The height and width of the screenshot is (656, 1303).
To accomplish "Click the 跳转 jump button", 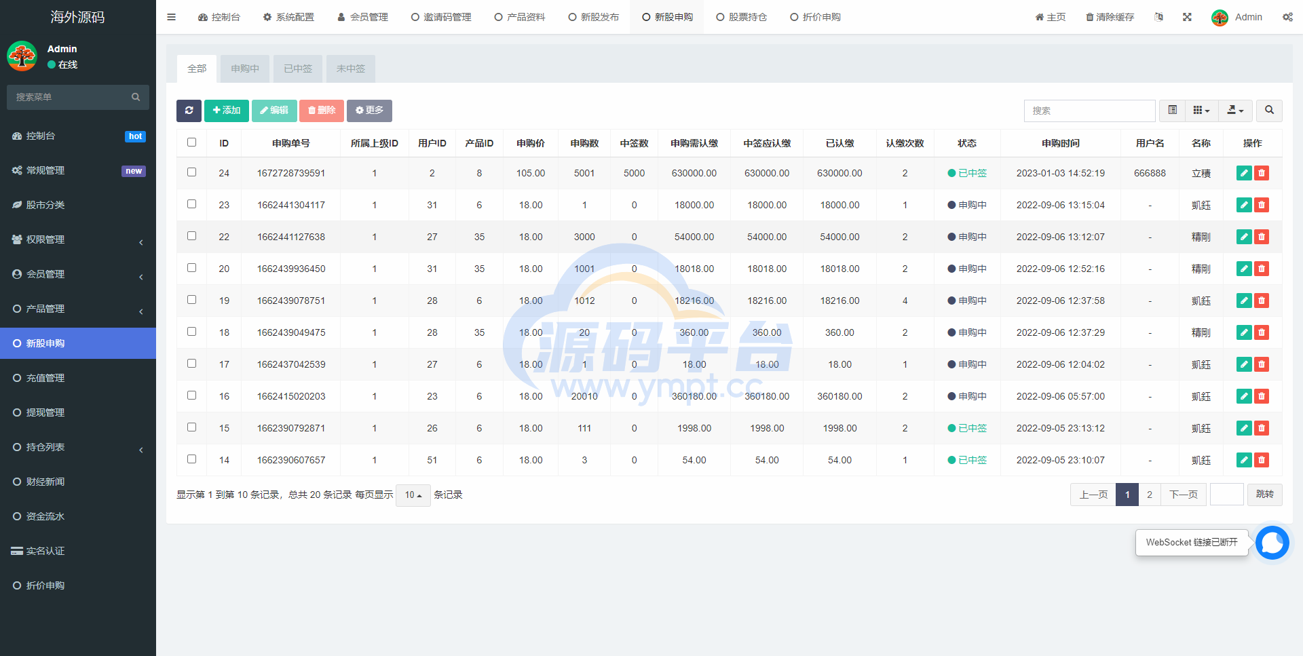I will point(1265,495).
